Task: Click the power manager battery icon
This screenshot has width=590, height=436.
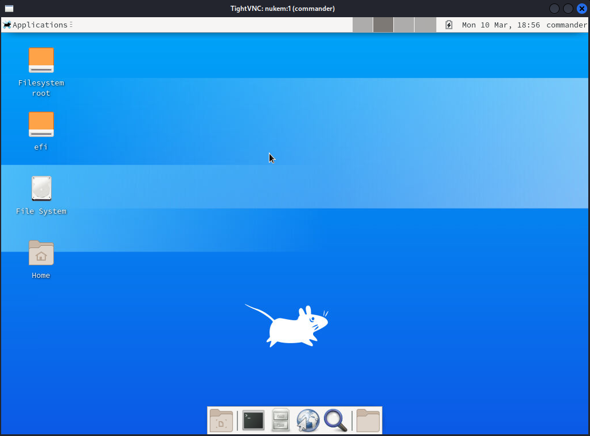Action: click(x=448, y=25)
